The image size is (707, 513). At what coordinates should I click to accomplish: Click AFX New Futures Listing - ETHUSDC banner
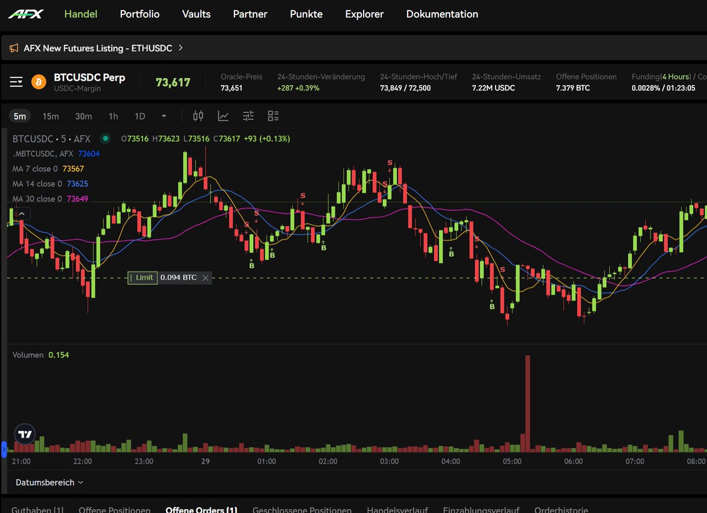coord(98,48)
